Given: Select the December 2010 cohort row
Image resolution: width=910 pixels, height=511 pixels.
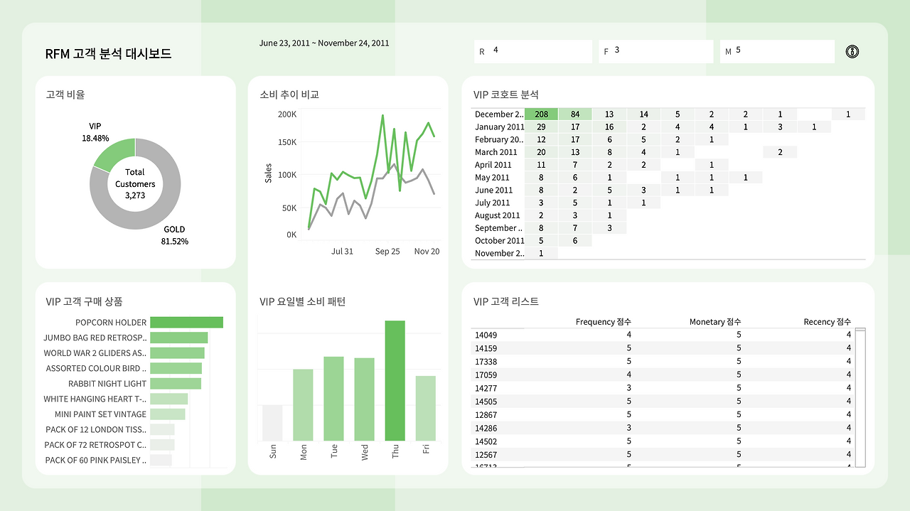Looking at the screenshot, I should click(x=499, y=114).
